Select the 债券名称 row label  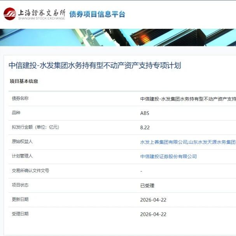coord(20,98)
